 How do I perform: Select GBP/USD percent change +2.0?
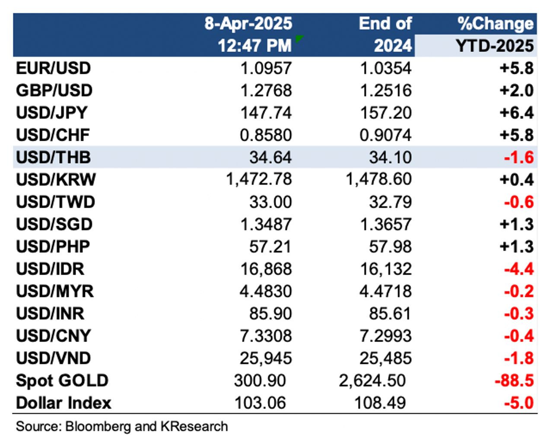click(516, 91)
